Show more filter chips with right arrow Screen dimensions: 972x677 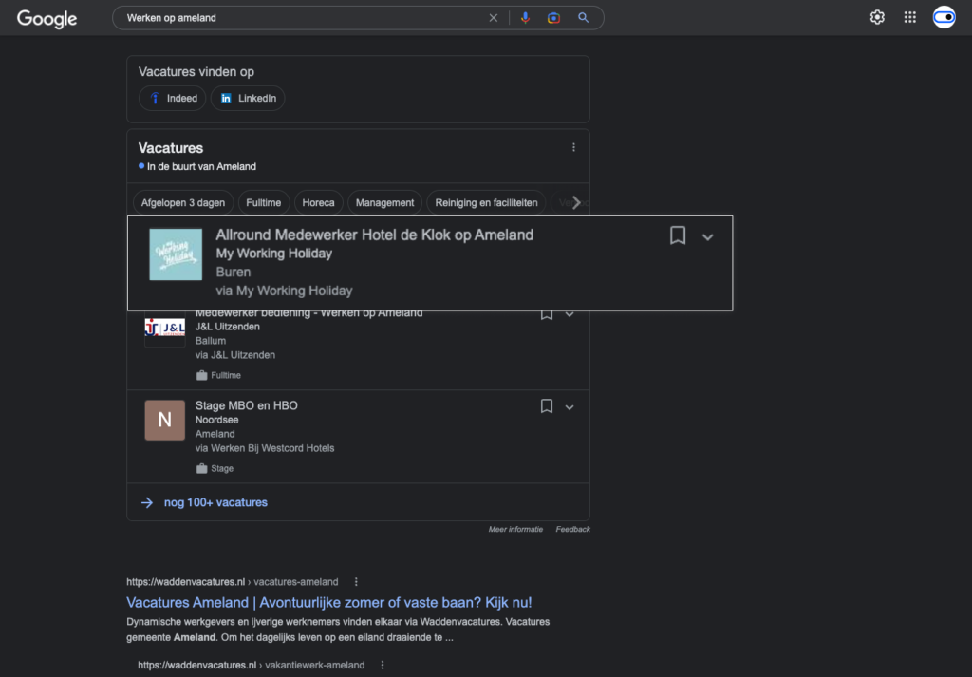[576, 203]
